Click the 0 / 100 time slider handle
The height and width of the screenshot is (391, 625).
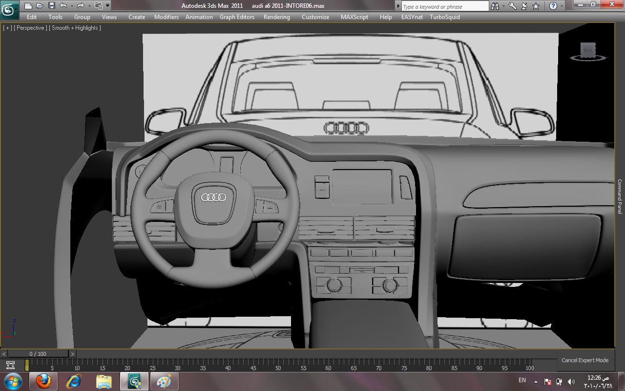coord(38,354)
